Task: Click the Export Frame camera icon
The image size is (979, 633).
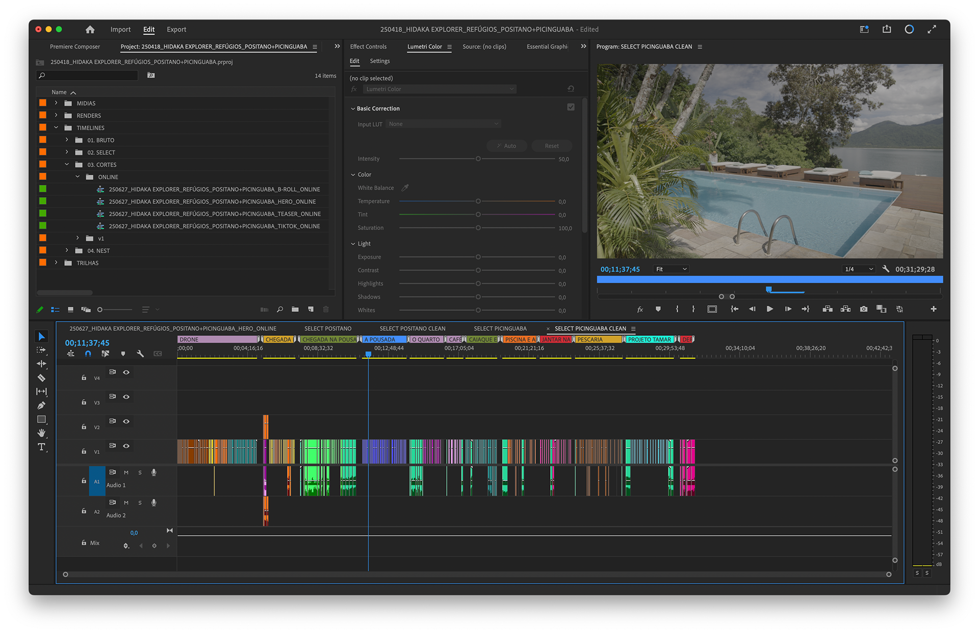Action: 863,309
